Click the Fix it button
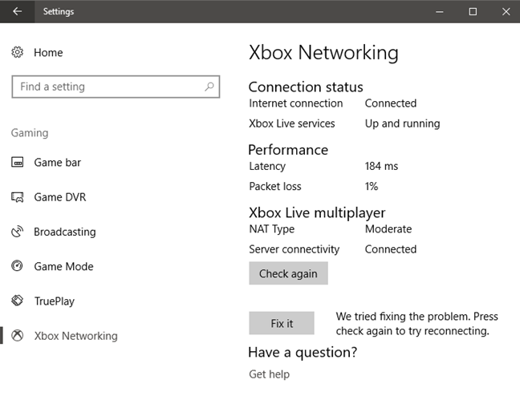 (282, 323)
